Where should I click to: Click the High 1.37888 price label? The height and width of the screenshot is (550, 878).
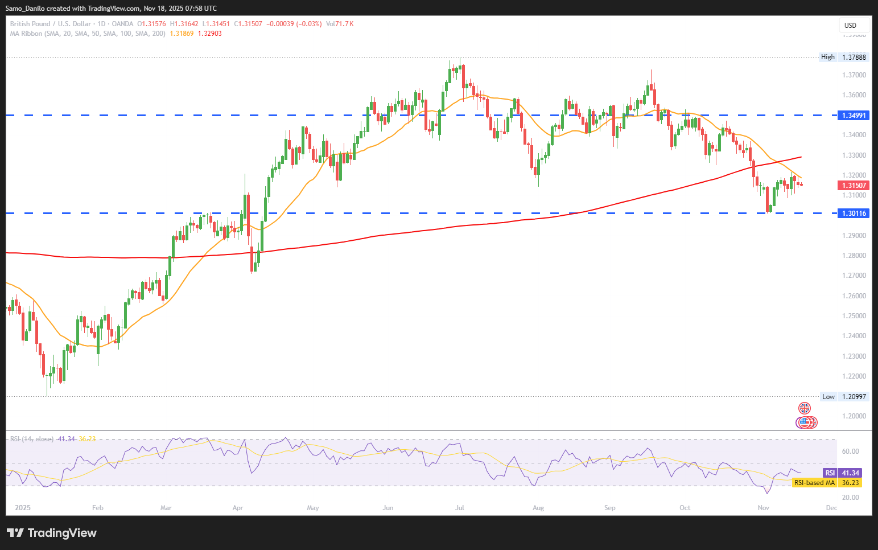(843, 57)
